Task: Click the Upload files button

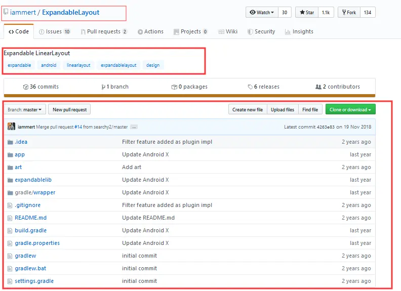Action: point(283,109)
